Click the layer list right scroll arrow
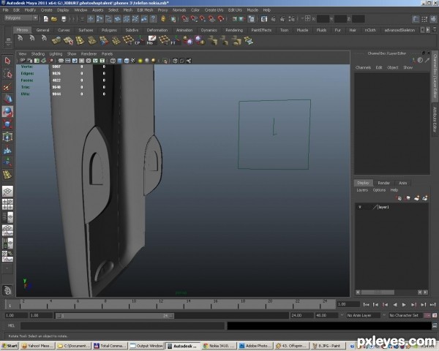 (x=426, y=292)
